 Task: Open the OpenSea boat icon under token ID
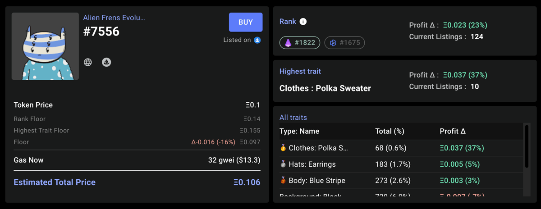click(x=106, y=62)
